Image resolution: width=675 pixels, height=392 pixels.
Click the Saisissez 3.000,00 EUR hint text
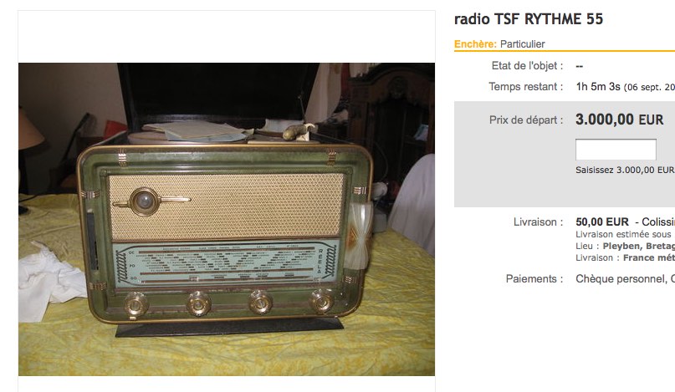(x=625, y=170)
